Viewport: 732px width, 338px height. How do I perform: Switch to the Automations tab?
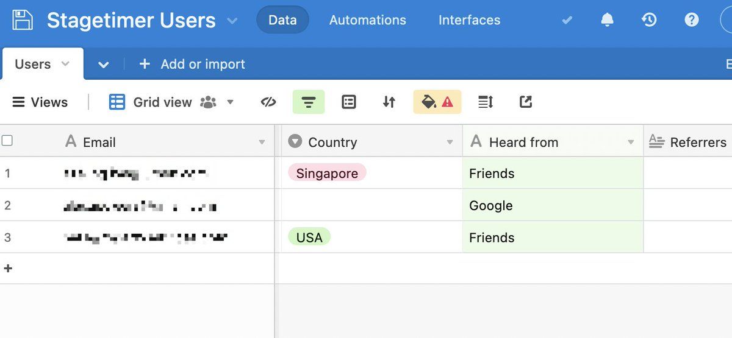(x=367, y=20)
